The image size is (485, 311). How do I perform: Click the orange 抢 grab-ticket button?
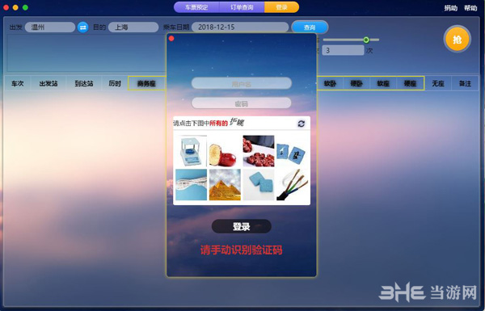pos(458,40)
